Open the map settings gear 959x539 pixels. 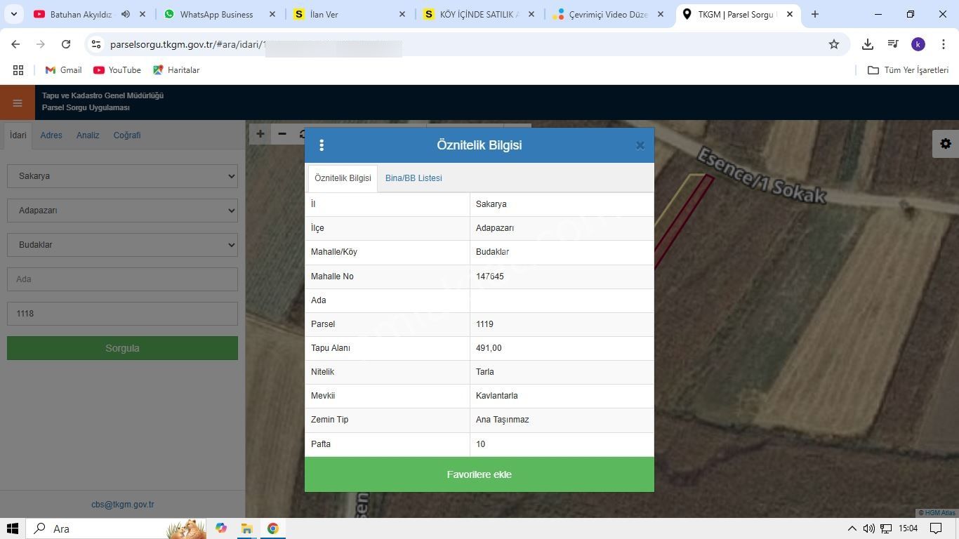pyautogui.click(x=945, y=144)
